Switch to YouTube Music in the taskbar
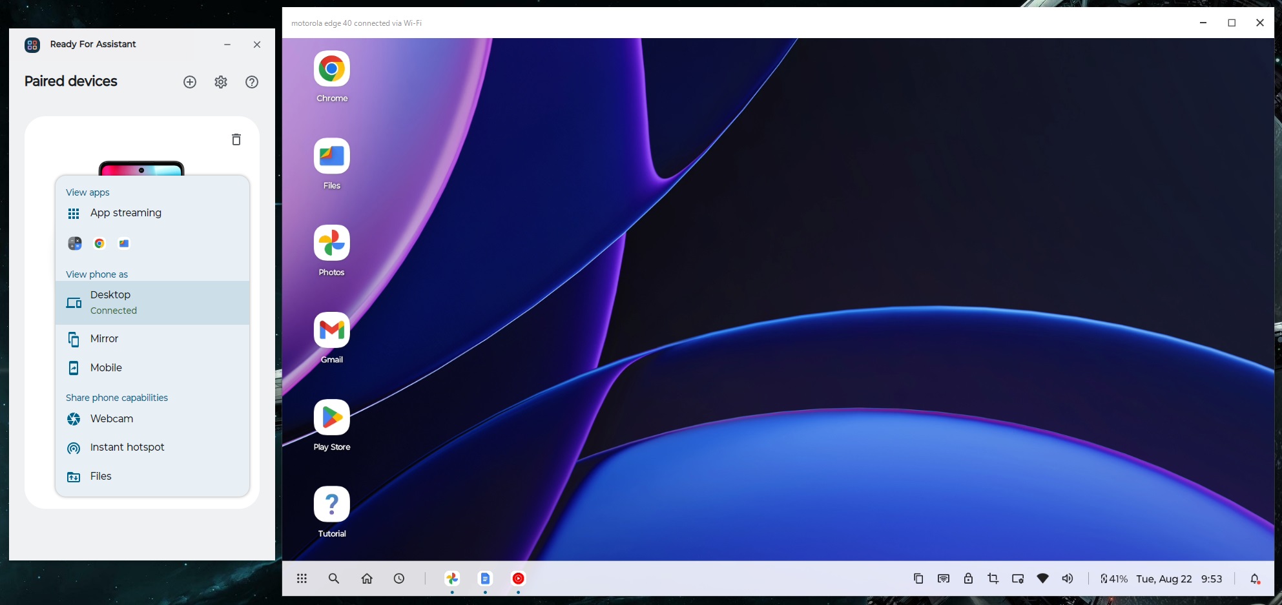Image resolution: width=1282 pixels, height=605 pixels. pyautogui.click(x=518, y=579)
